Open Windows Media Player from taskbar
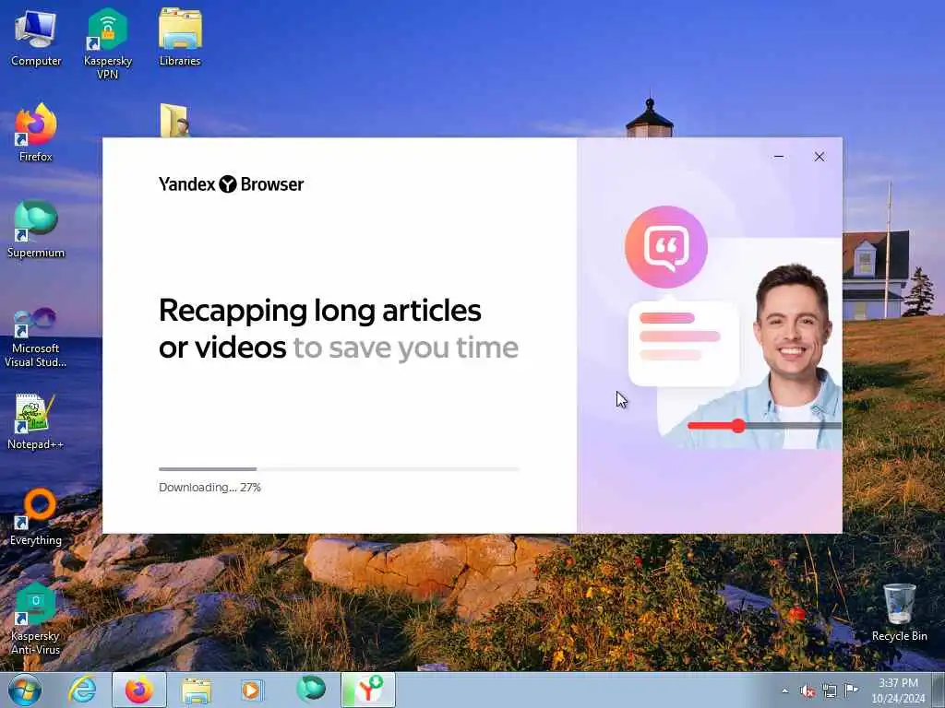This screenshot has height=708, width=945. 251,690
